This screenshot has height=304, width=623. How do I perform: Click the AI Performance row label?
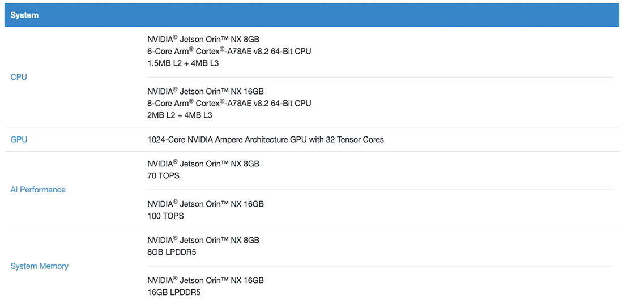point(38,190)
